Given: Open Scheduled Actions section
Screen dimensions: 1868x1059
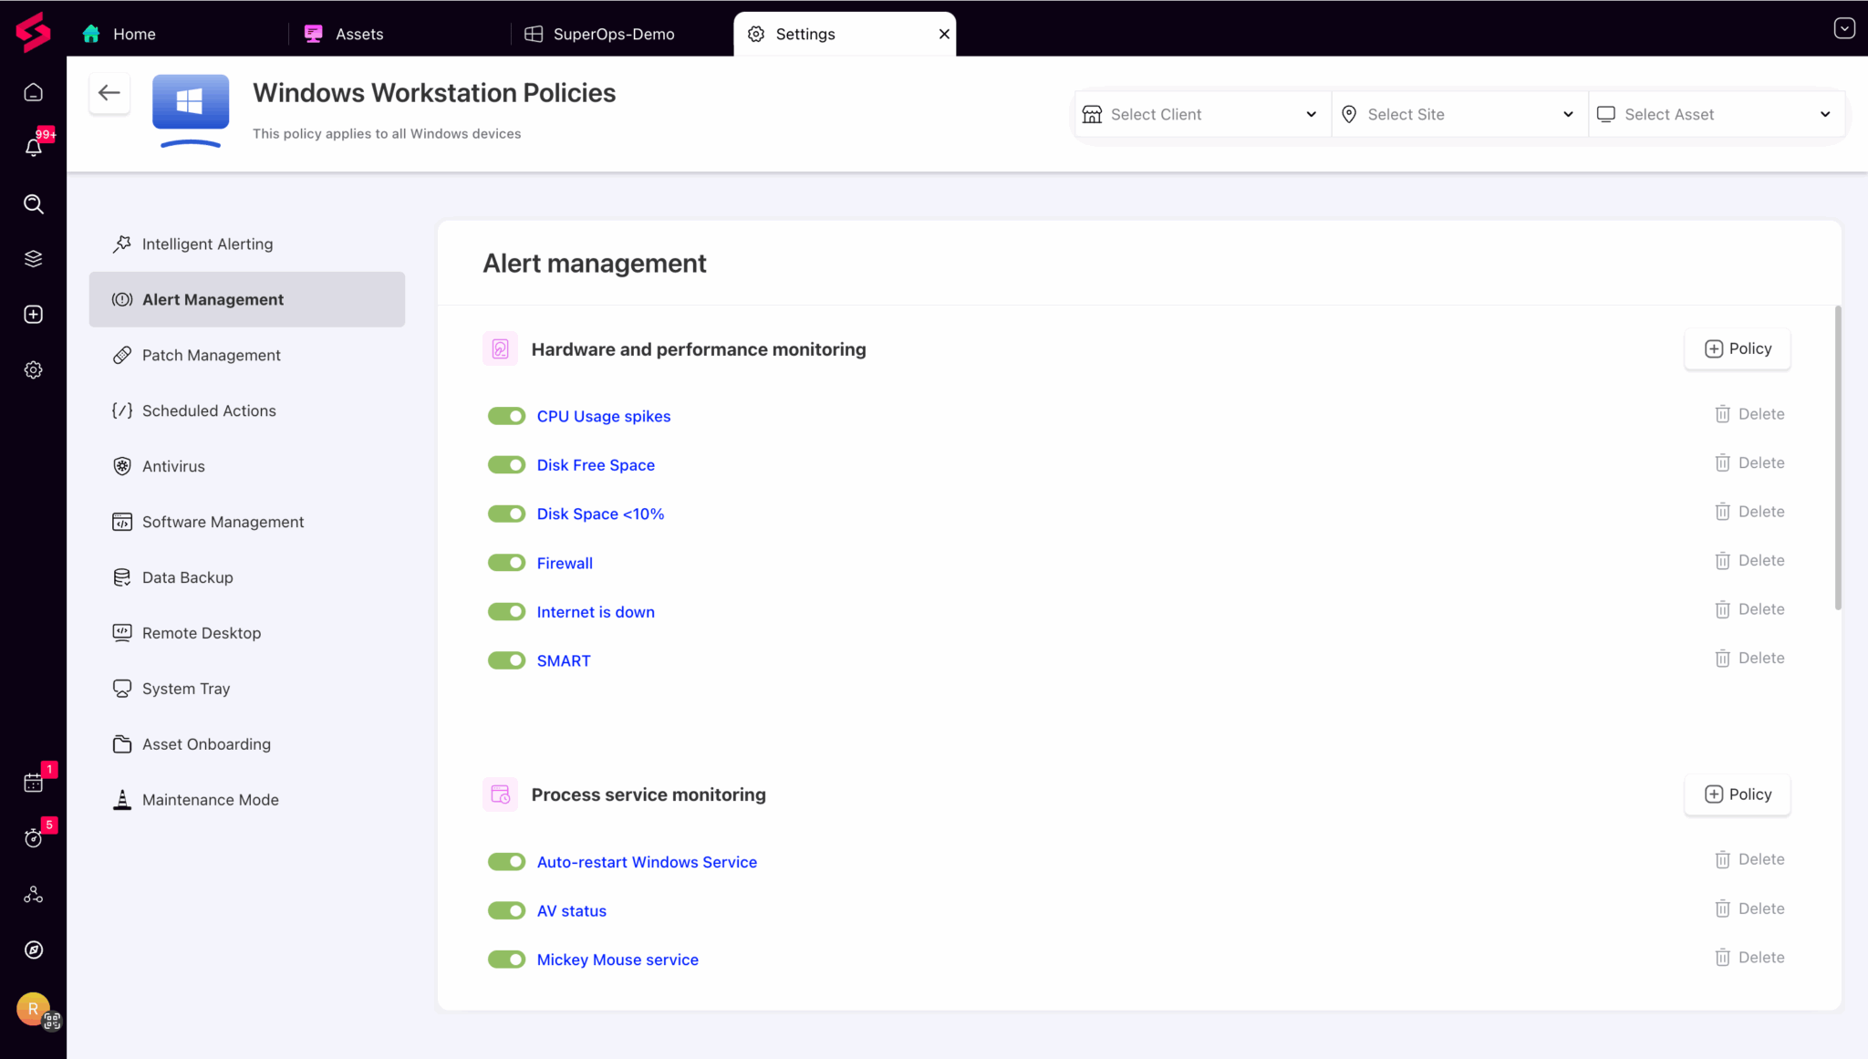Looking at the screenshot, I should click(247, 410).
